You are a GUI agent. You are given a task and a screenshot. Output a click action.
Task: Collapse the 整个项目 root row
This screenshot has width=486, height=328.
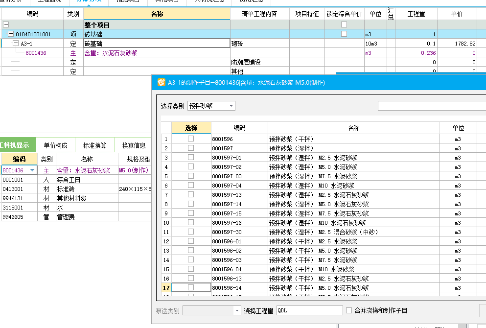point(6,24)
